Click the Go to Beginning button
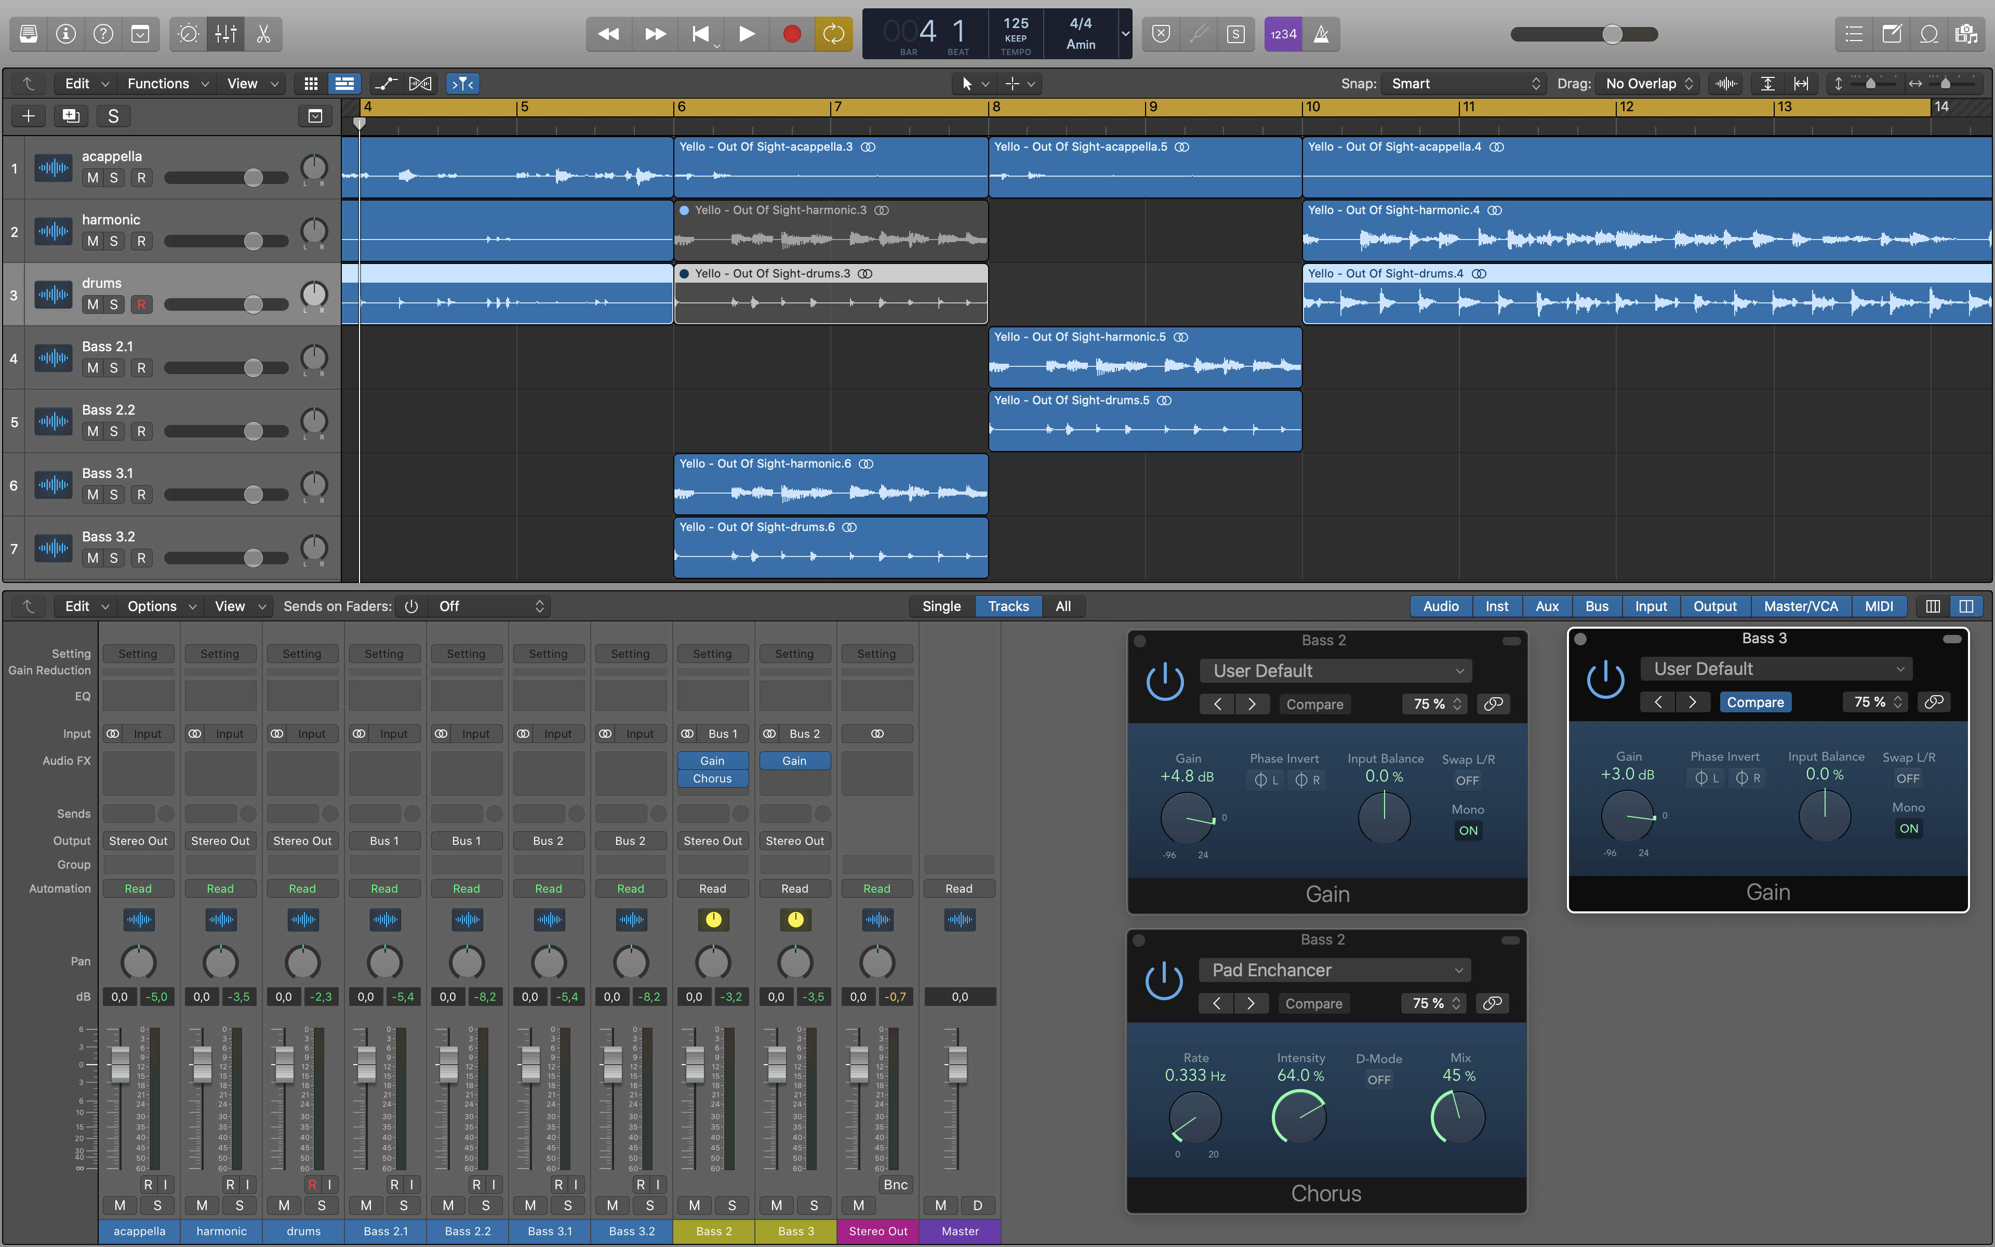 [700, 34]
